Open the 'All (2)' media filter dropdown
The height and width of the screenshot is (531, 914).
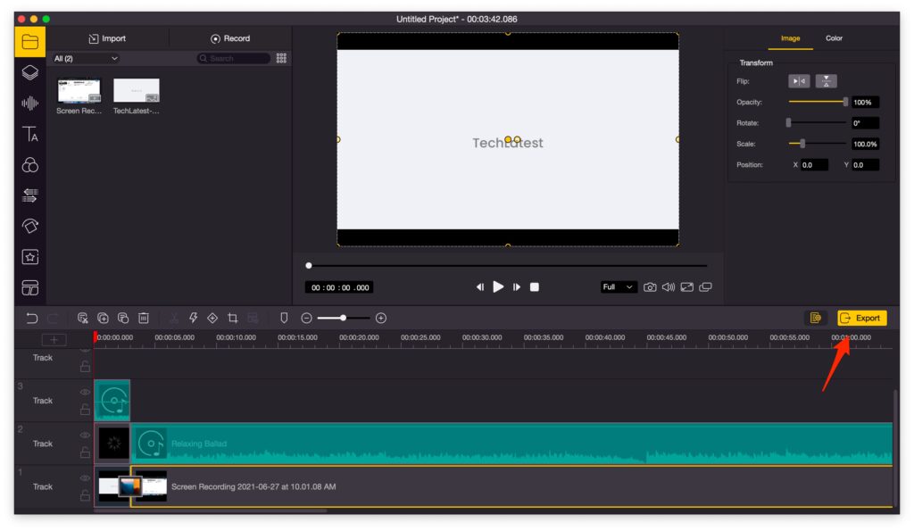(86, 58)
